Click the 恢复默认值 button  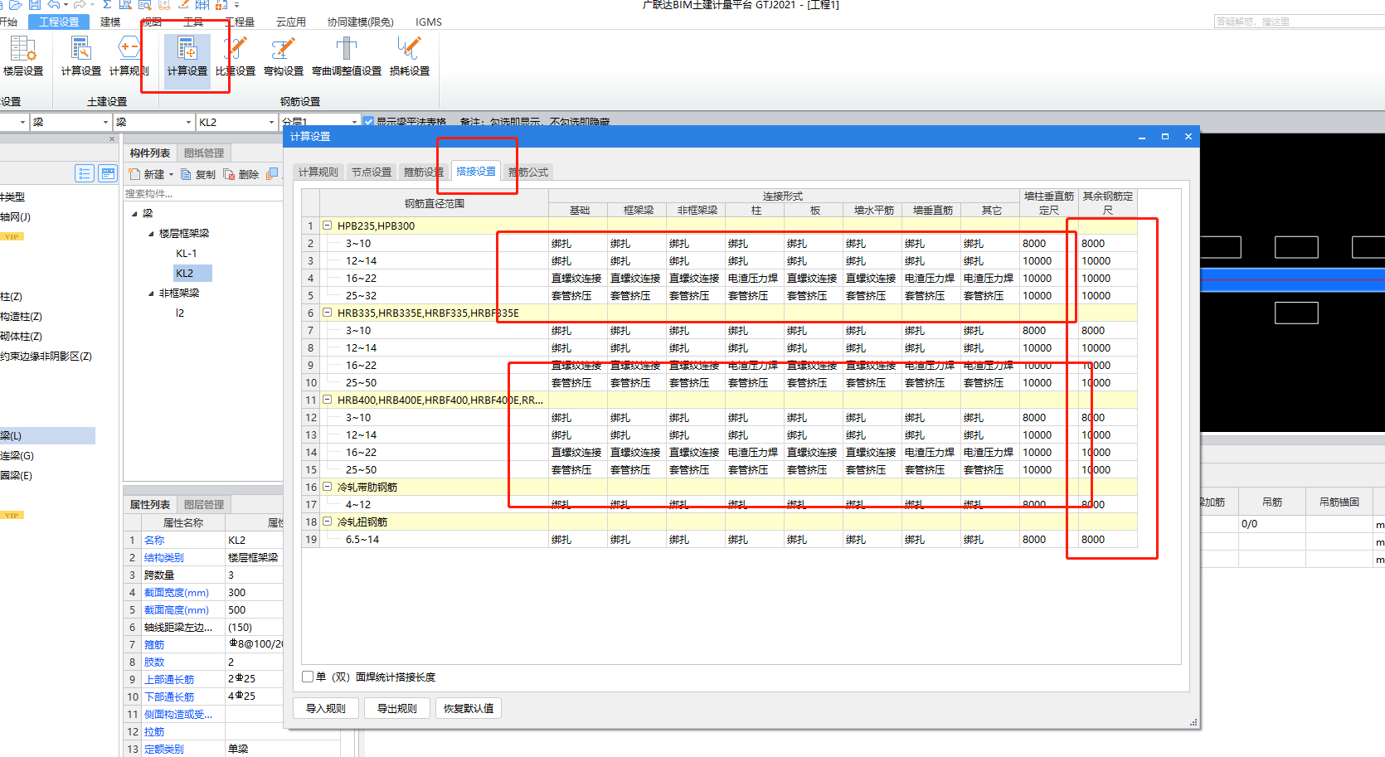pyautogui.click(x=468, y=708)
